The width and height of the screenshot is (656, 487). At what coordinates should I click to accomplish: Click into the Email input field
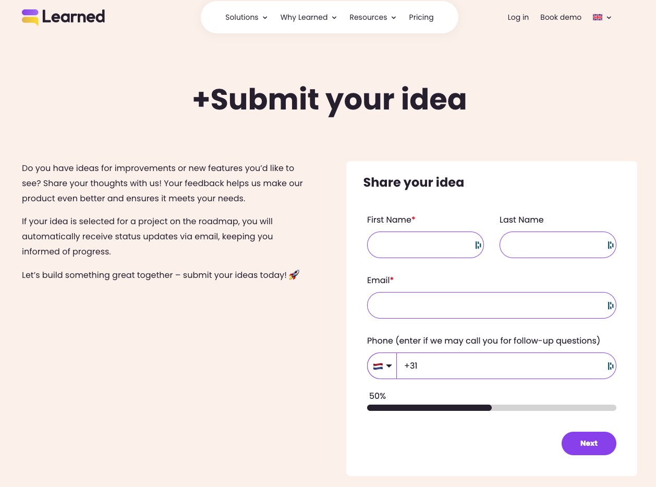(485, 306)
